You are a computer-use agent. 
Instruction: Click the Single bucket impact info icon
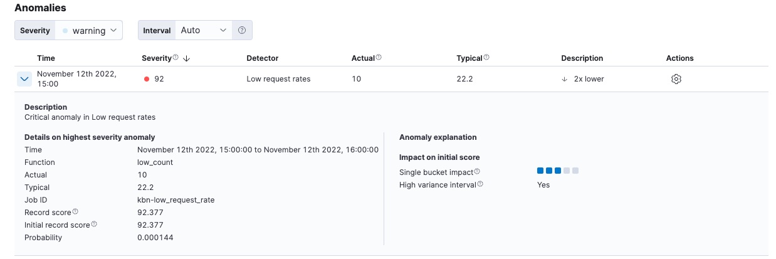click(477, 171)
